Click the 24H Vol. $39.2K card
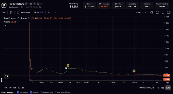The width and height of the screenshot is (173, 94). (x=118, y=5)
